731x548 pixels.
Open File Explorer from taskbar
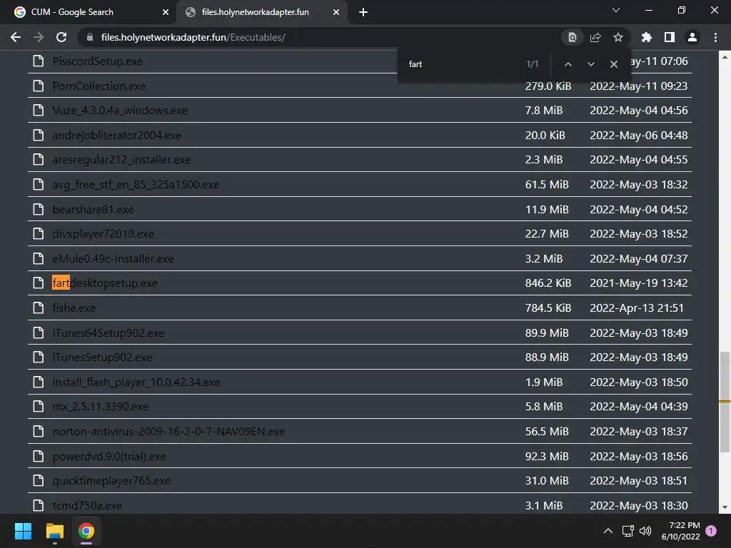click(54, 531)
